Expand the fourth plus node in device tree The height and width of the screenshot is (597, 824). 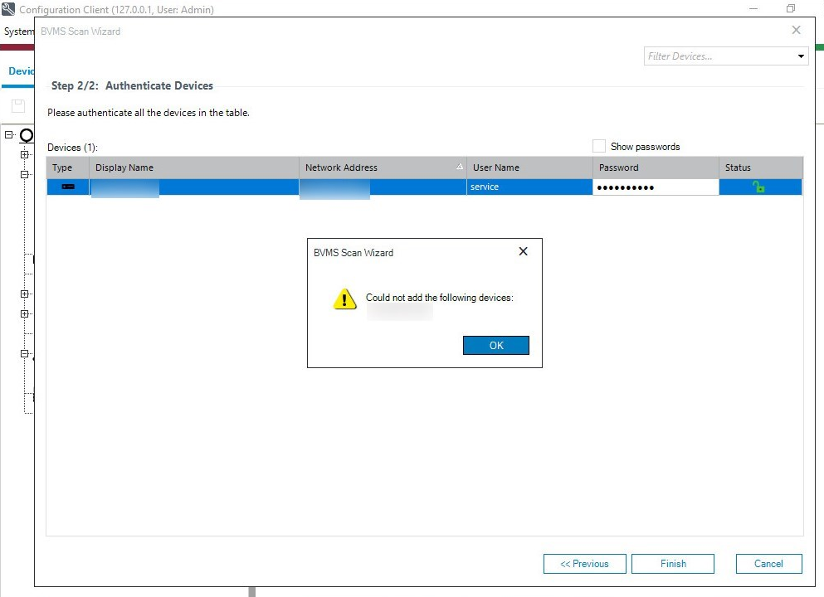[24, 314]
